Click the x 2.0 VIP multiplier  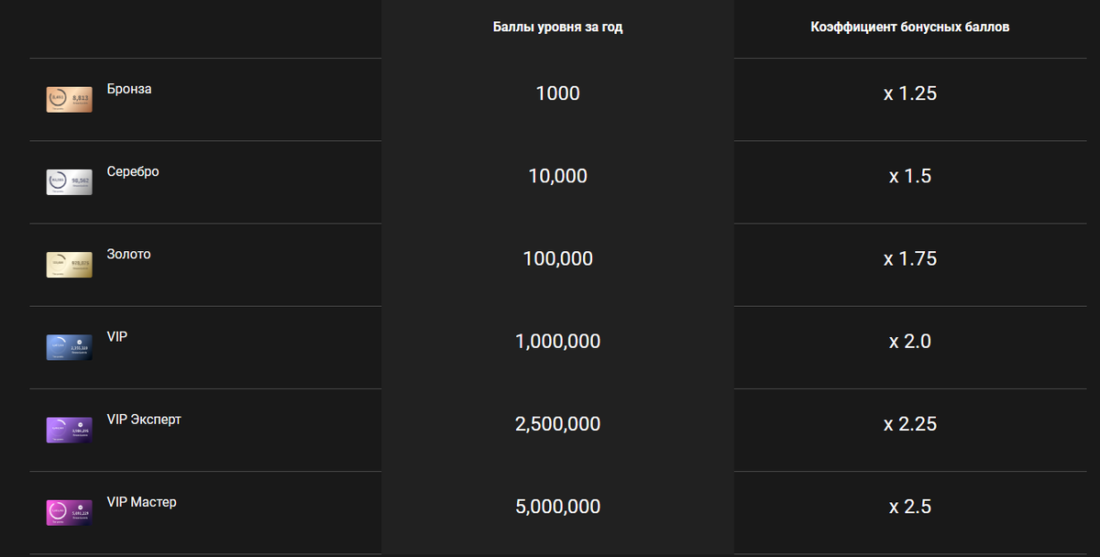click(910, 342)
